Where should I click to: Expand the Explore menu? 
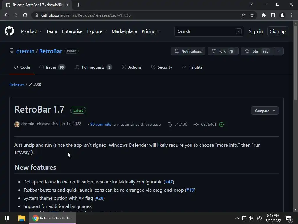point(97,32)
